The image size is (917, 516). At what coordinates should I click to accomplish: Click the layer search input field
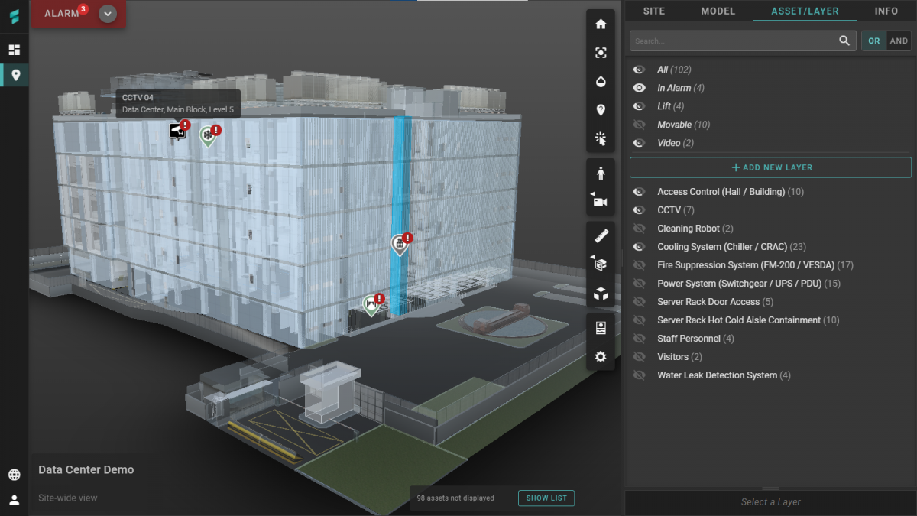(x=734, y=41)
